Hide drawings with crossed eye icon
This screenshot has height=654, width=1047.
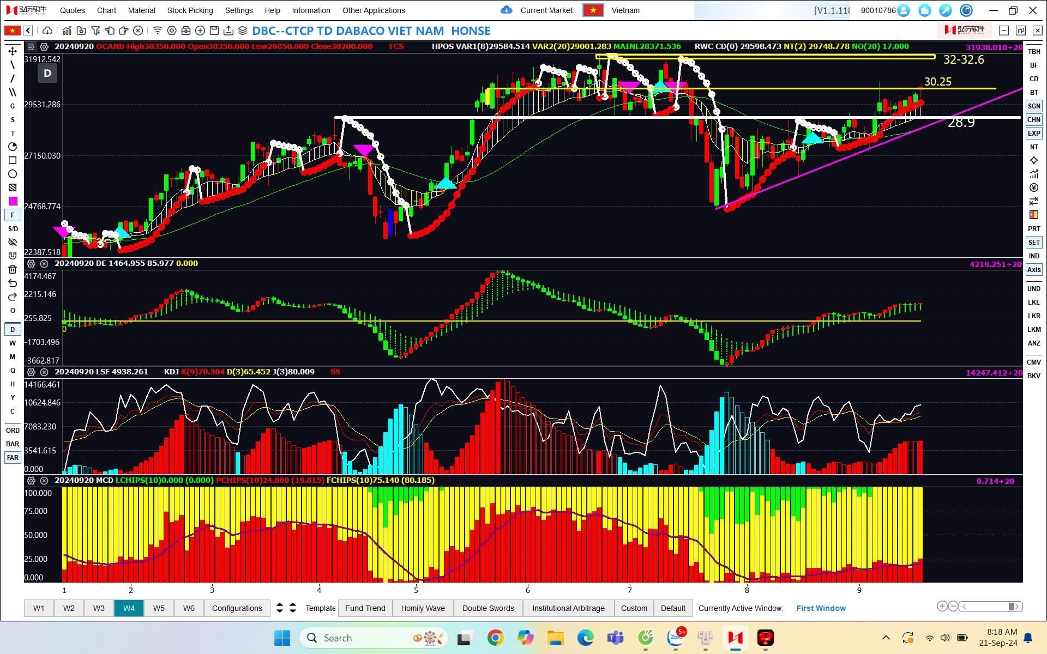tap(13, 242)
